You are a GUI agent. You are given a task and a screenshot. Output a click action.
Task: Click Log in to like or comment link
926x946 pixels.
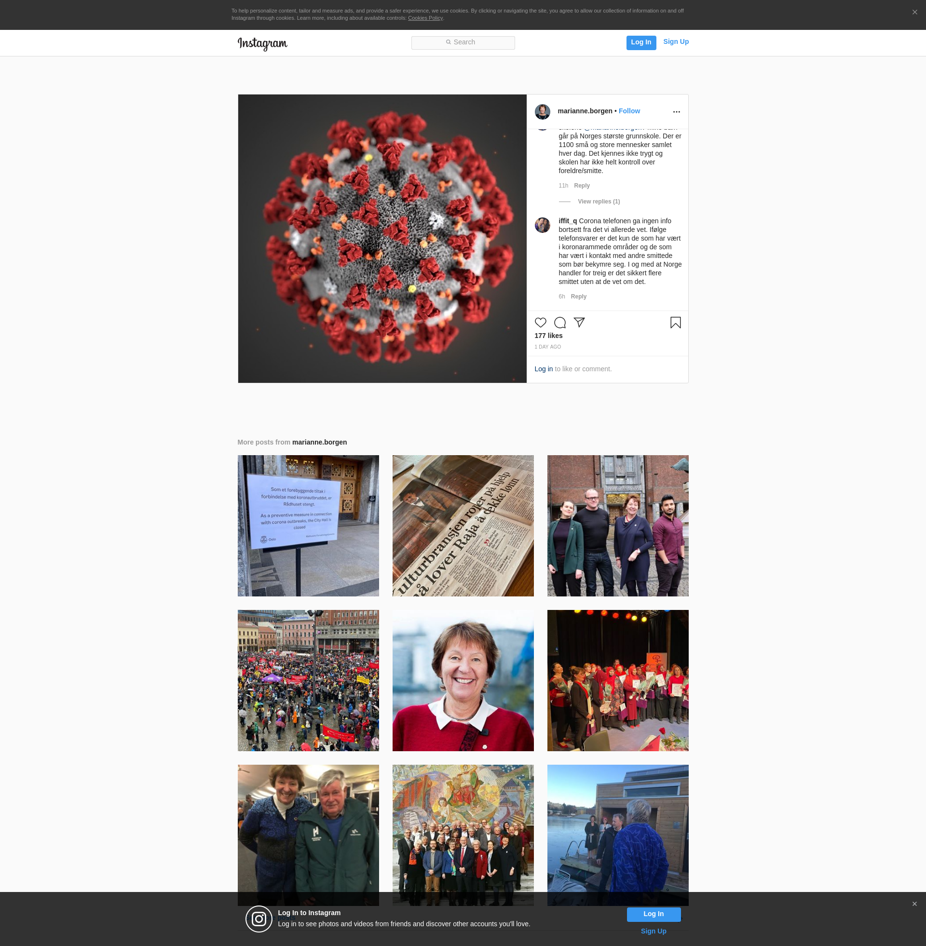(543, 369)
